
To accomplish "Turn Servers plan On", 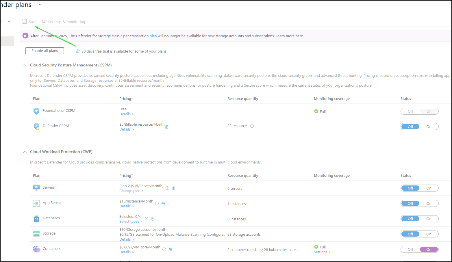I will point(429,188).
